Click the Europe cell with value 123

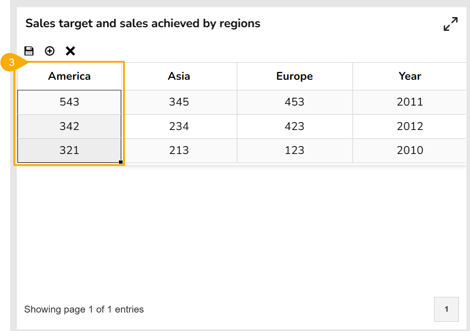294,150
